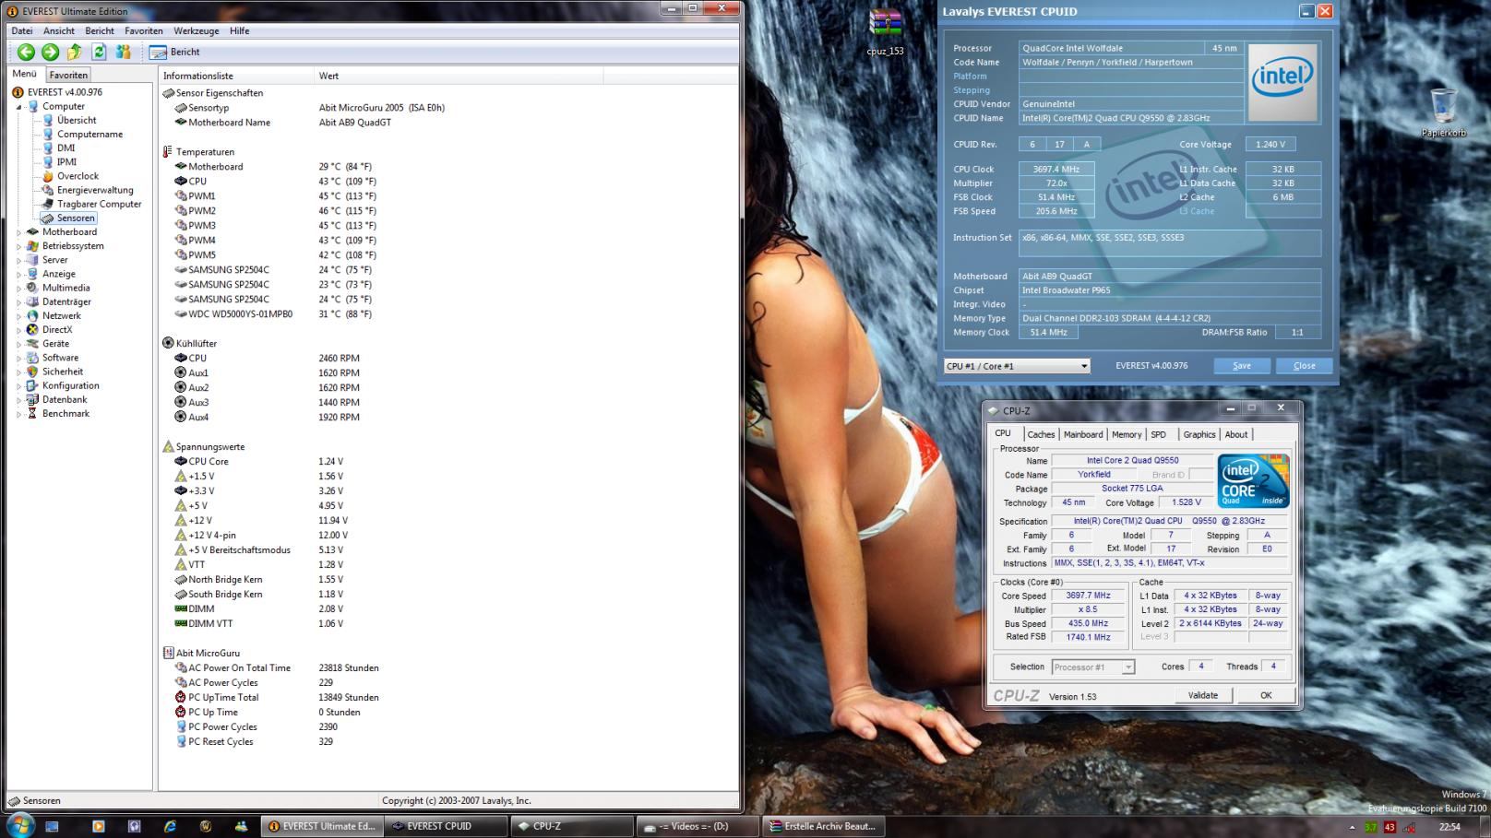Open the Energieverwaltung icon item
Viewport: 1491px width, 838px height.
48,190
